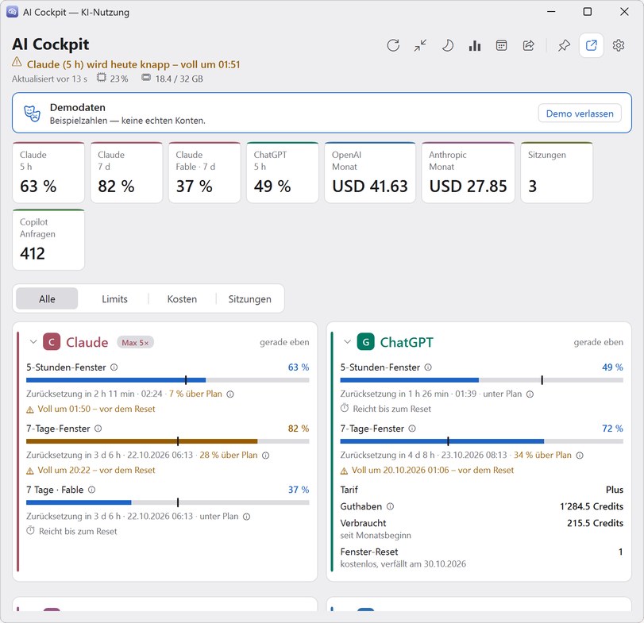Open the Claude 7 d 82 % tile

pos(126,172)
